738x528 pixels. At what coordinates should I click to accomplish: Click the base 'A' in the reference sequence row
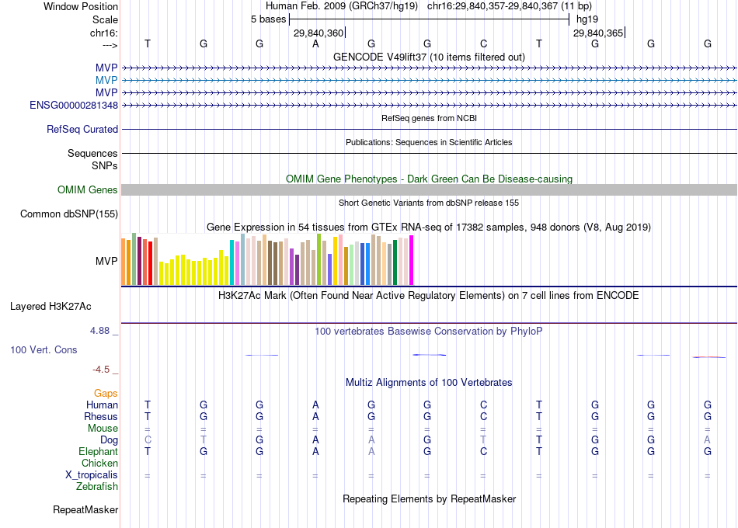click(315, 43)
